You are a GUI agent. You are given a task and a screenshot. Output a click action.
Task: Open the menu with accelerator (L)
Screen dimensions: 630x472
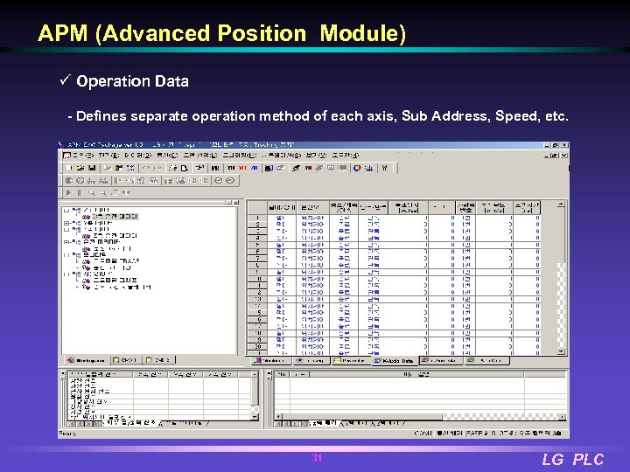tap(200, 156)
